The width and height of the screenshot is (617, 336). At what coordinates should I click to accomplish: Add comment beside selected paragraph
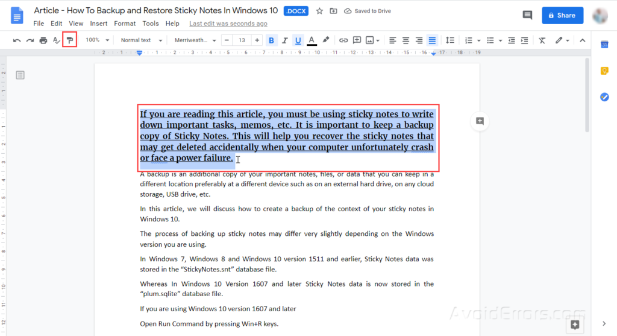[480, 121]
